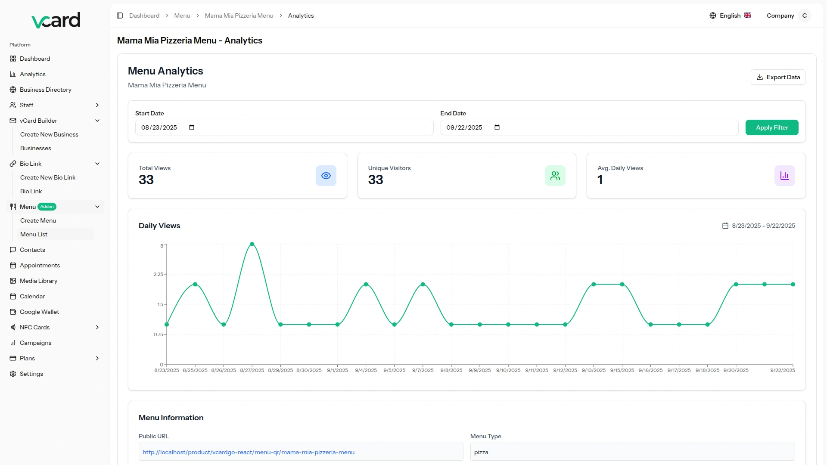Go to Menu breadcrumb link
Image resolution: width=827 pixels, height=465 pixels.
click(182, 15)
